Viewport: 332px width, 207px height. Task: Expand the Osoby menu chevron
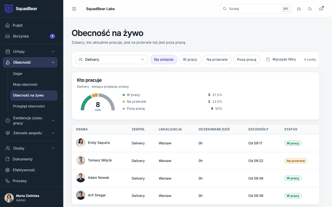tap(53, 148)
